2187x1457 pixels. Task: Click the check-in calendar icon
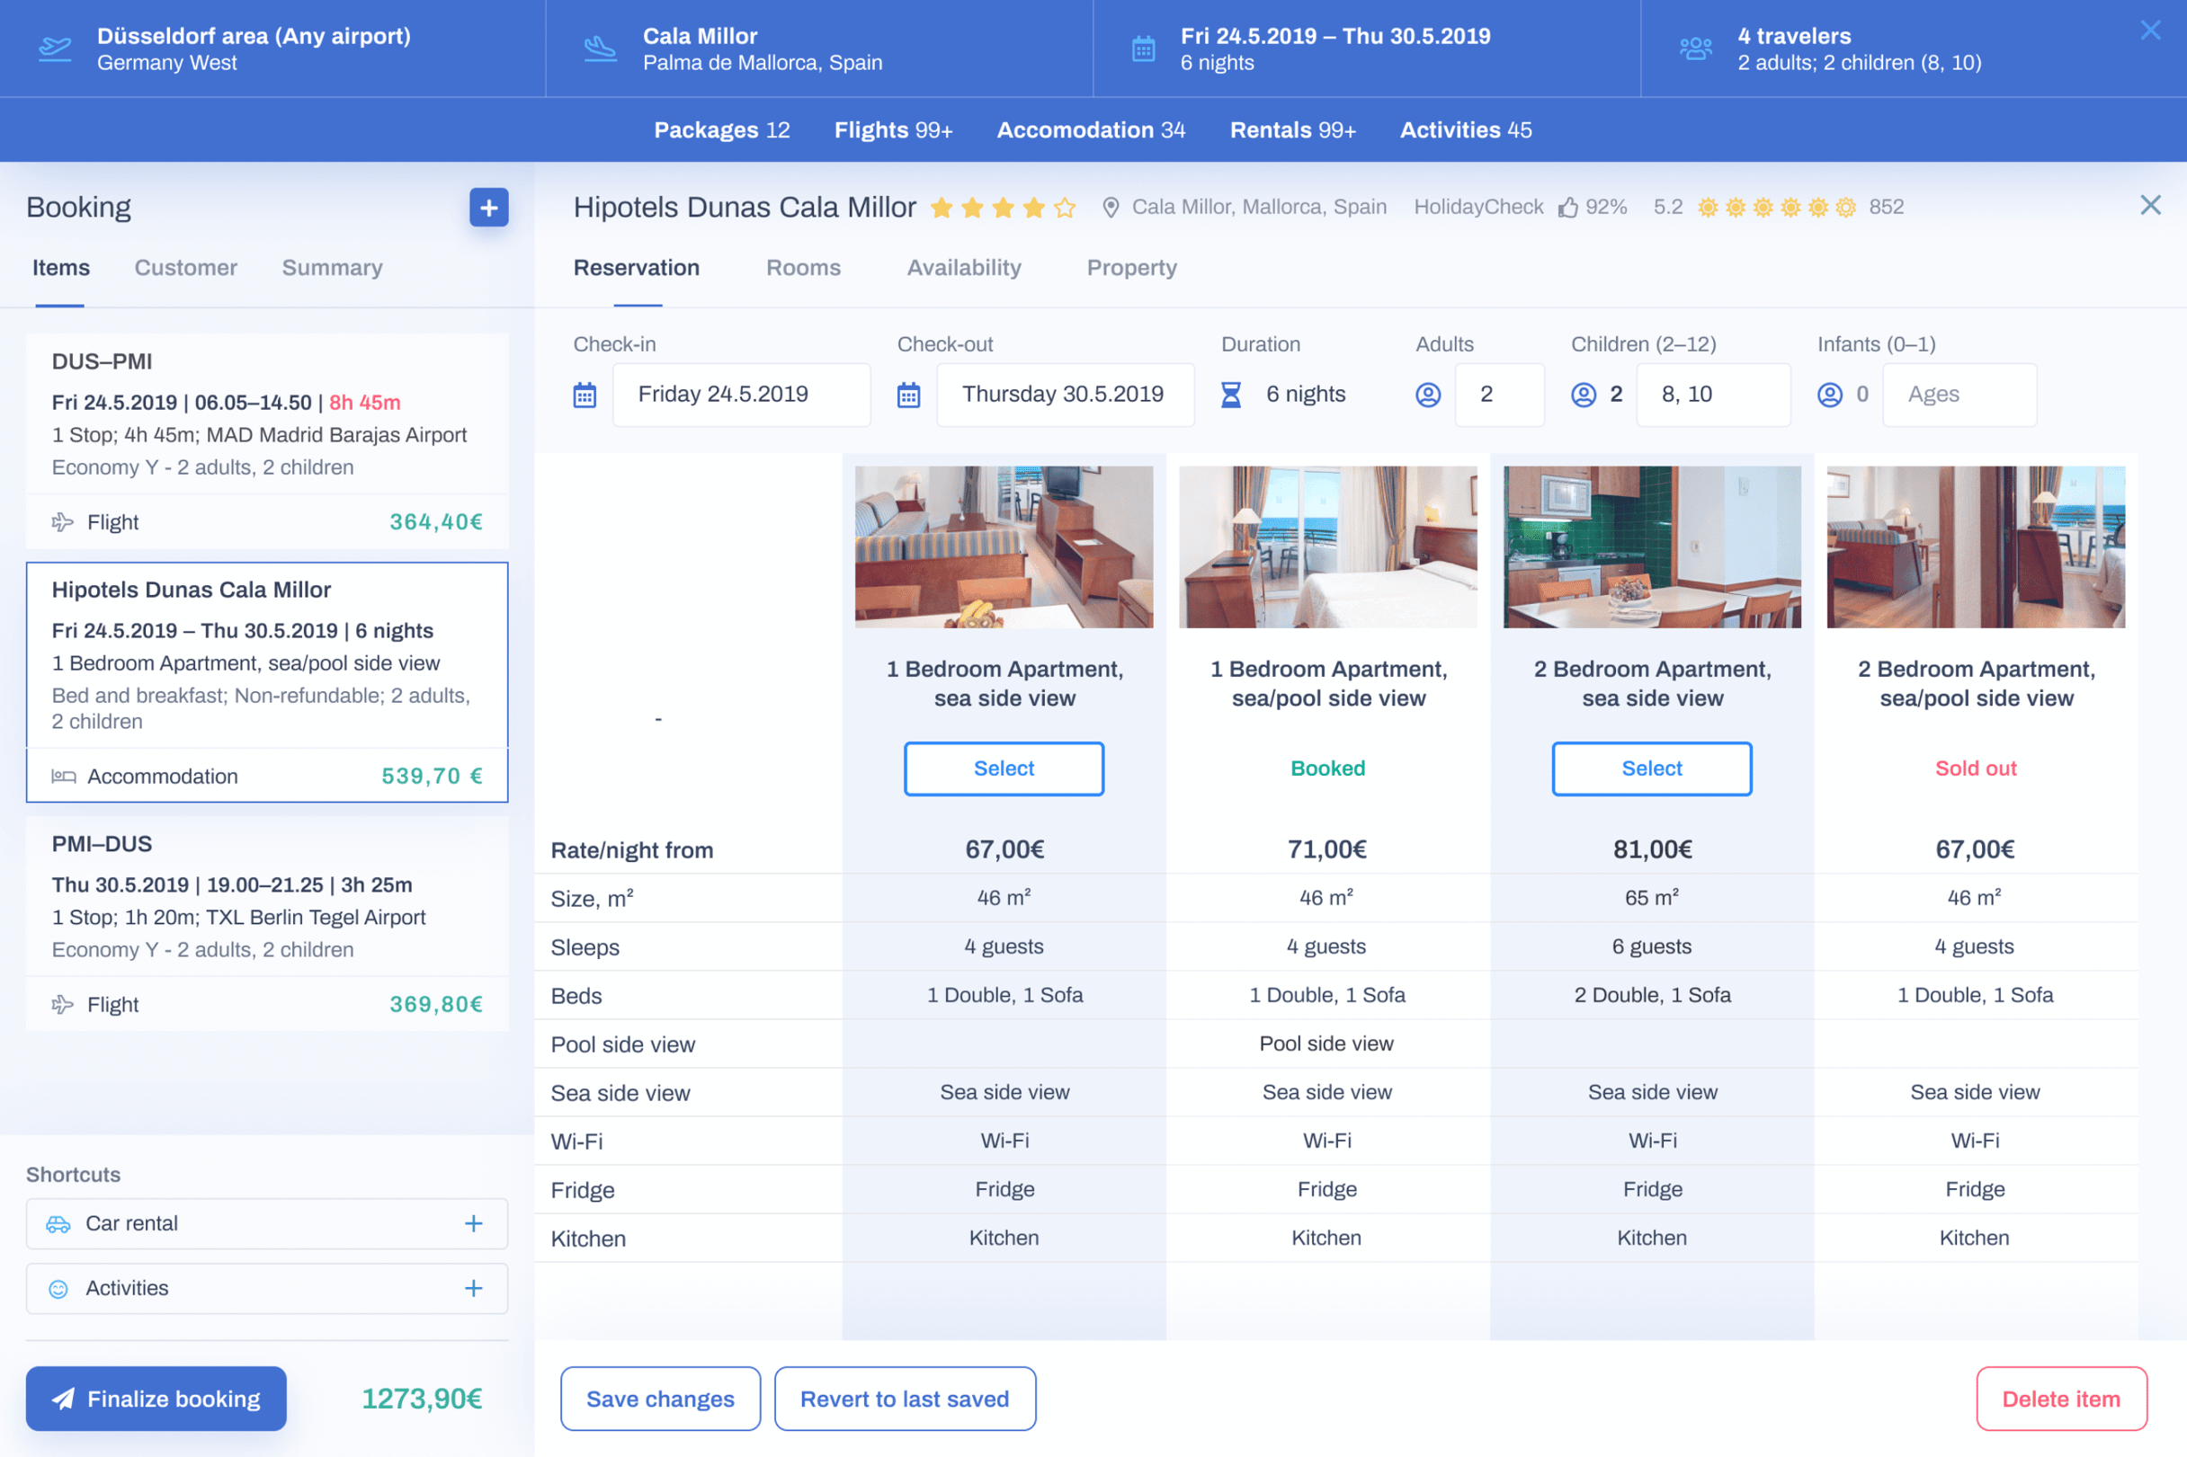click(585, 395)
